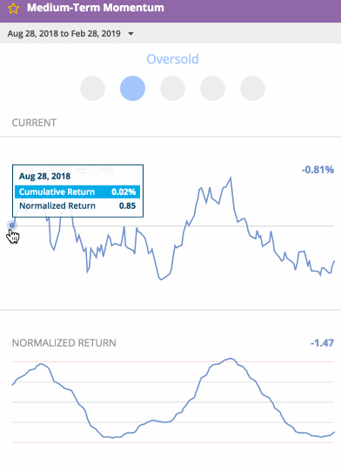Open the date range dropdown arrow

130,34
